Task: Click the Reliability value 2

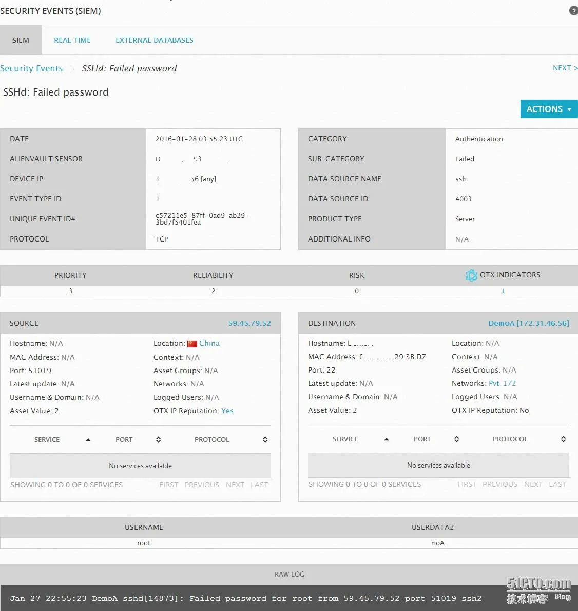Action: point(214,291)
